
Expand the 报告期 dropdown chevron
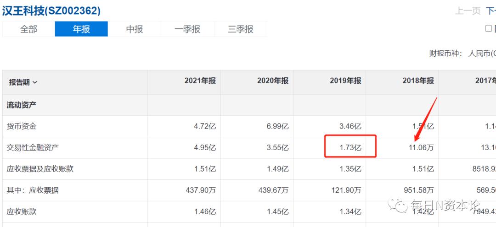coord(35,82)
